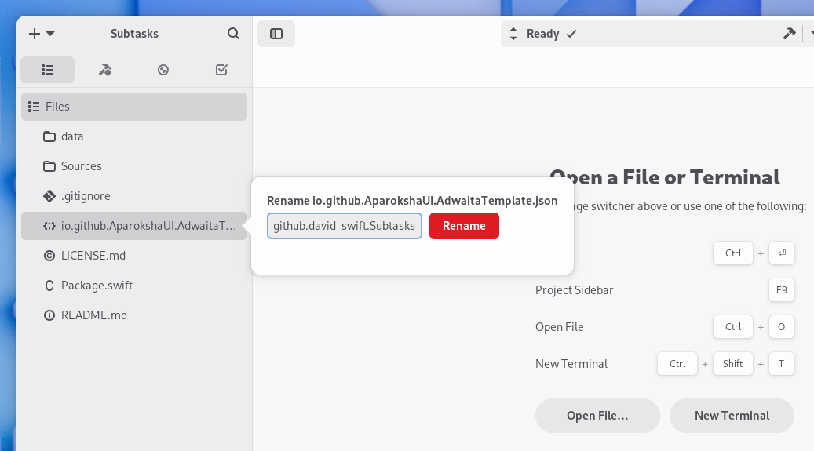Click the New Terminal button

coord(732,416)
